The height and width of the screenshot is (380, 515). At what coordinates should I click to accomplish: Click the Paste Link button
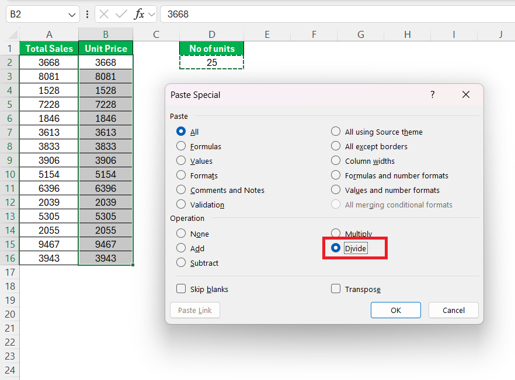pos(195,310)
